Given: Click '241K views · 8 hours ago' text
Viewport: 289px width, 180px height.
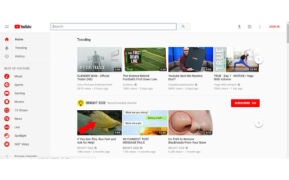Looking at the screenshot, I should tap(93, 89).
